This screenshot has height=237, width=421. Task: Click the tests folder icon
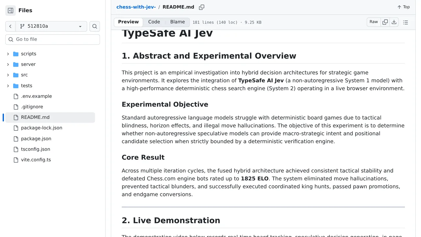click(x=16, y=86)
